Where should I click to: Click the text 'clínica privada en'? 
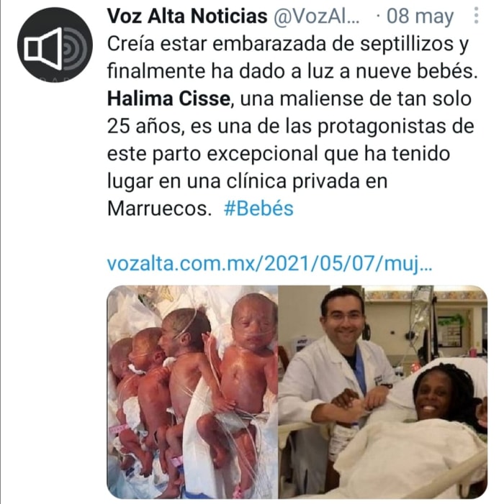[x=307, y=180]
